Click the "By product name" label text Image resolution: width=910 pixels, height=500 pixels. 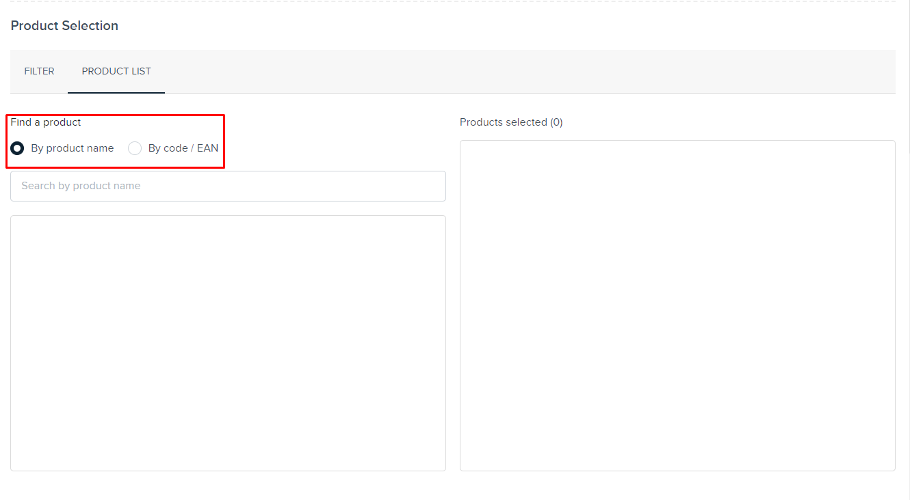point(72,148)
